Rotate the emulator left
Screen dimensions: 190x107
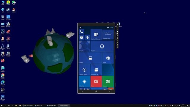click(117, 36)
